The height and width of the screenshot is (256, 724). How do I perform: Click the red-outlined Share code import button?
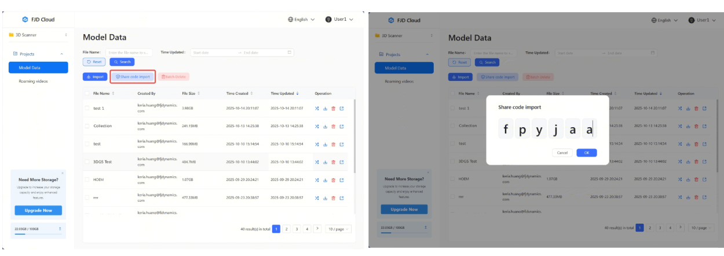tap(133, 76)
